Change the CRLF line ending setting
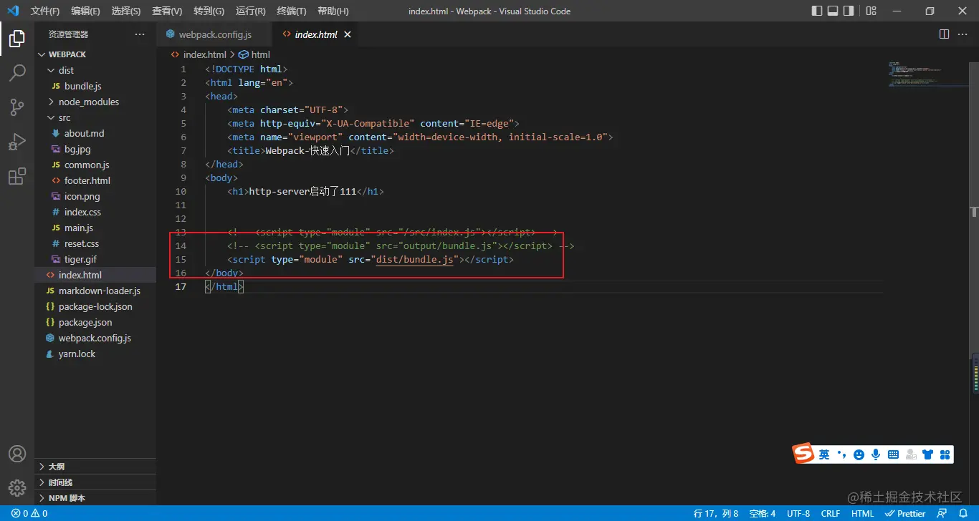The width and height of the screenshot is (979, 521). click(x=831, y=513)
